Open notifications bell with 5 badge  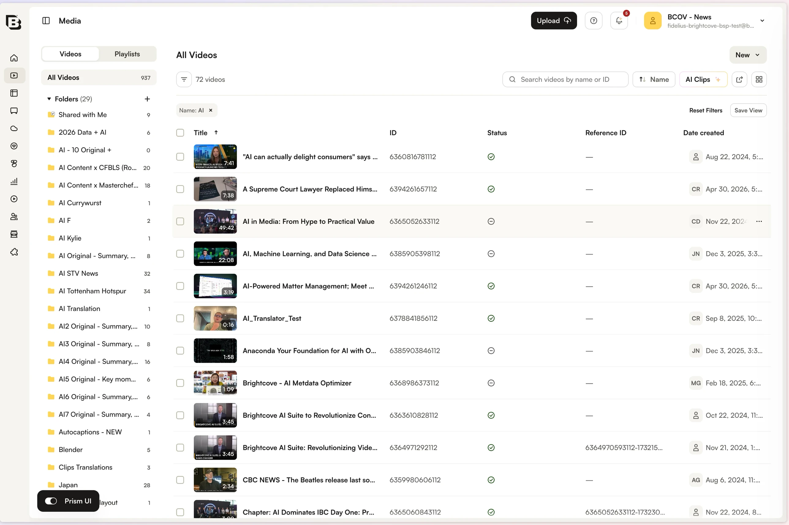(619, 21)
